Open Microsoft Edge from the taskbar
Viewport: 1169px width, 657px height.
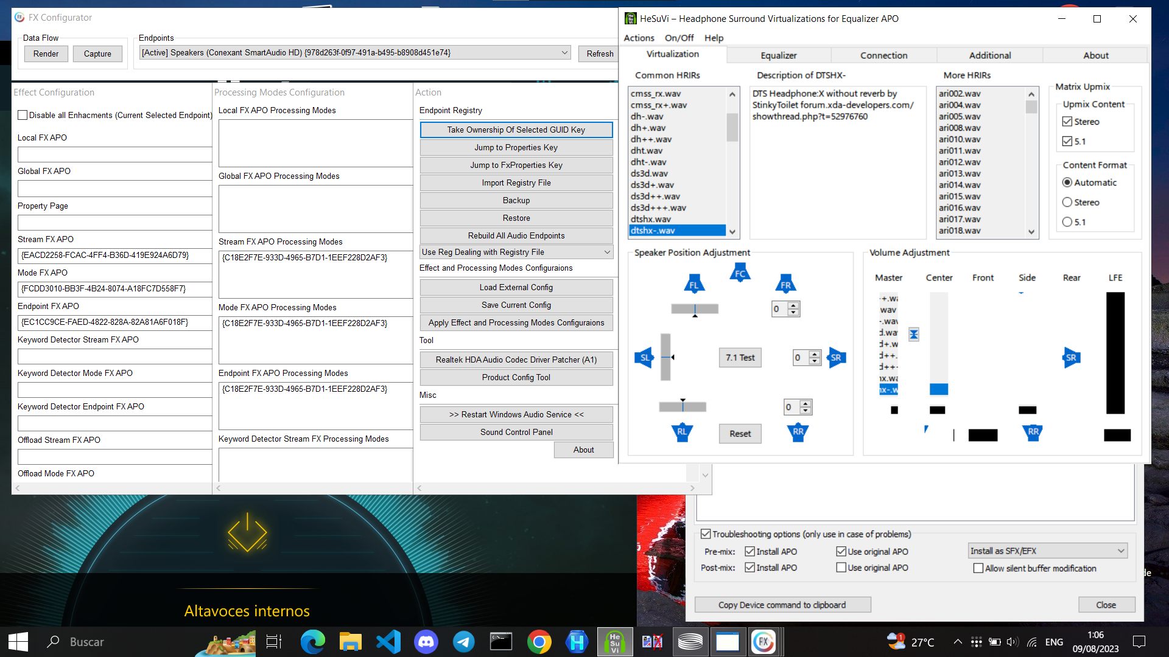point(313,642)
